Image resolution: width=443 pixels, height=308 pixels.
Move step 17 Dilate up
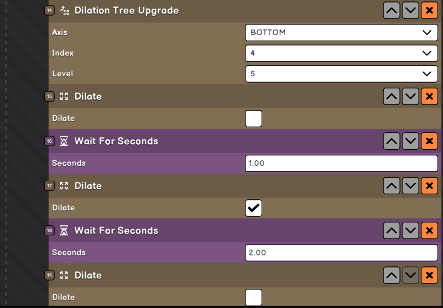[391, 186]
